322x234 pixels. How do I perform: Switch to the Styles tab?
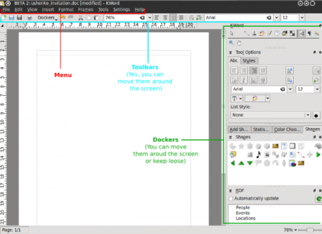[x=249, y=61]
